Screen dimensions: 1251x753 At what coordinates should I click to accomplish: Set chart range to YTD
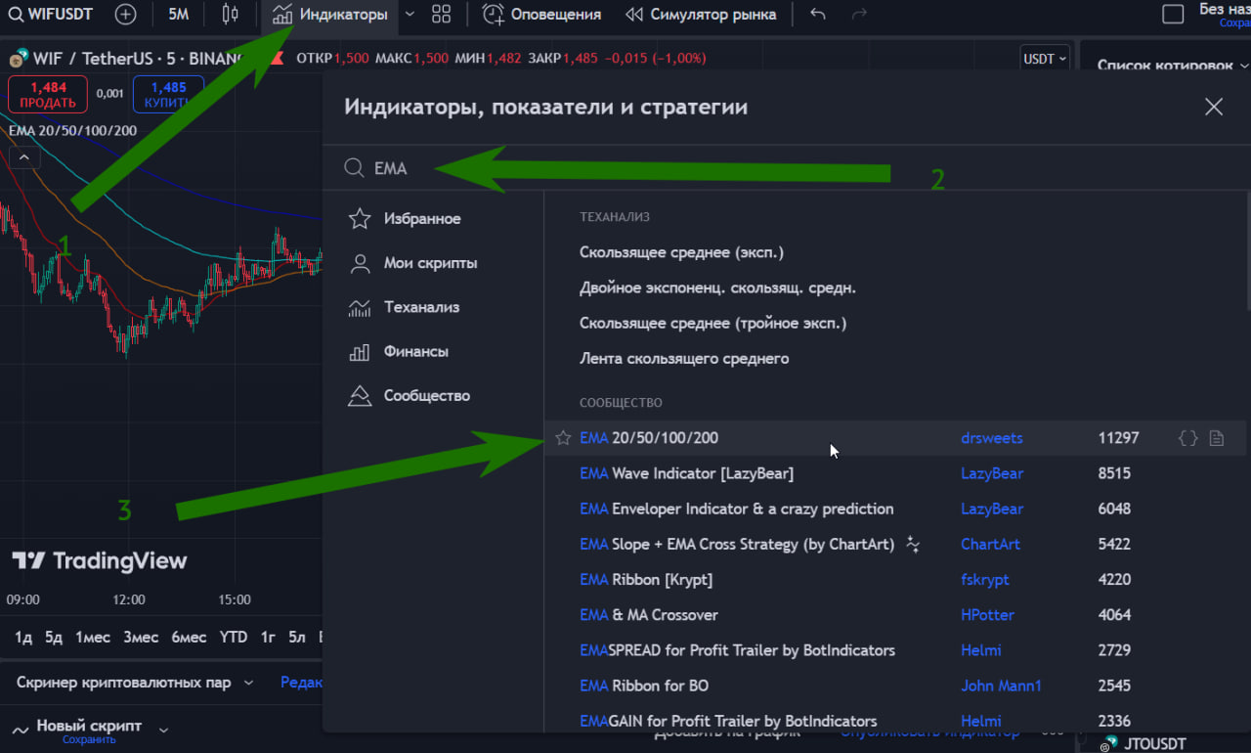point(234,638)
